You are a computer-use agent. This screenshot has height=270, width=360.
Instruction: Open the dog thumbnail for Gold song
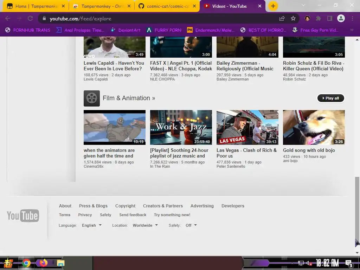coord(314,127)
